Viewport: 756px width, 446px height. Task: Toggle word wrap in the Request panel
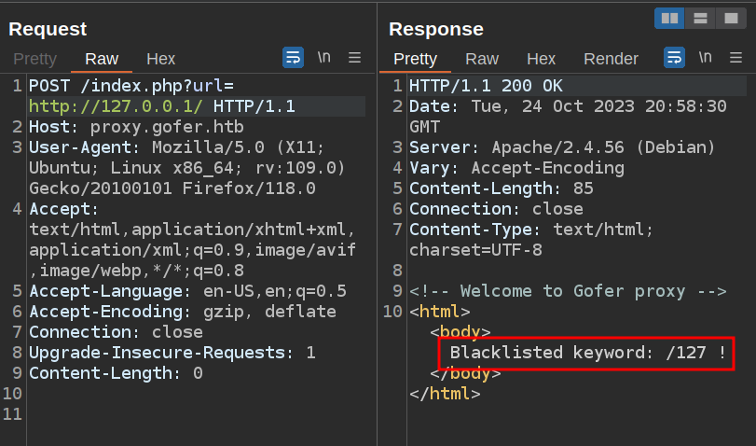click(294, 58)
